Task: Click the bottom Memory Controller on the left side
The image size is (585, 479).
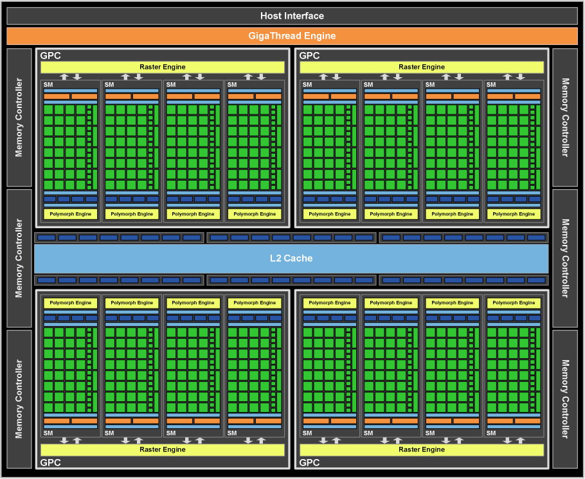Action: [19, 399]
